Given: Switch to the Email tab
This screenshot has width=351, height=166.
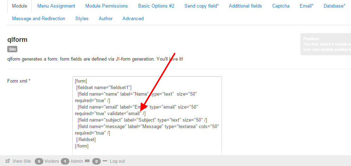Looking at the screenshot, I should 307,6.
